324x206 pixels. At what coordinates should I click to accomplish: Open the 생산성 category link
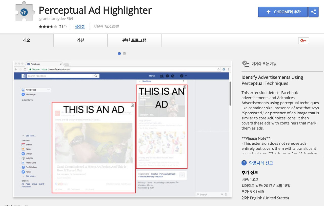click(x=80, y=26)
